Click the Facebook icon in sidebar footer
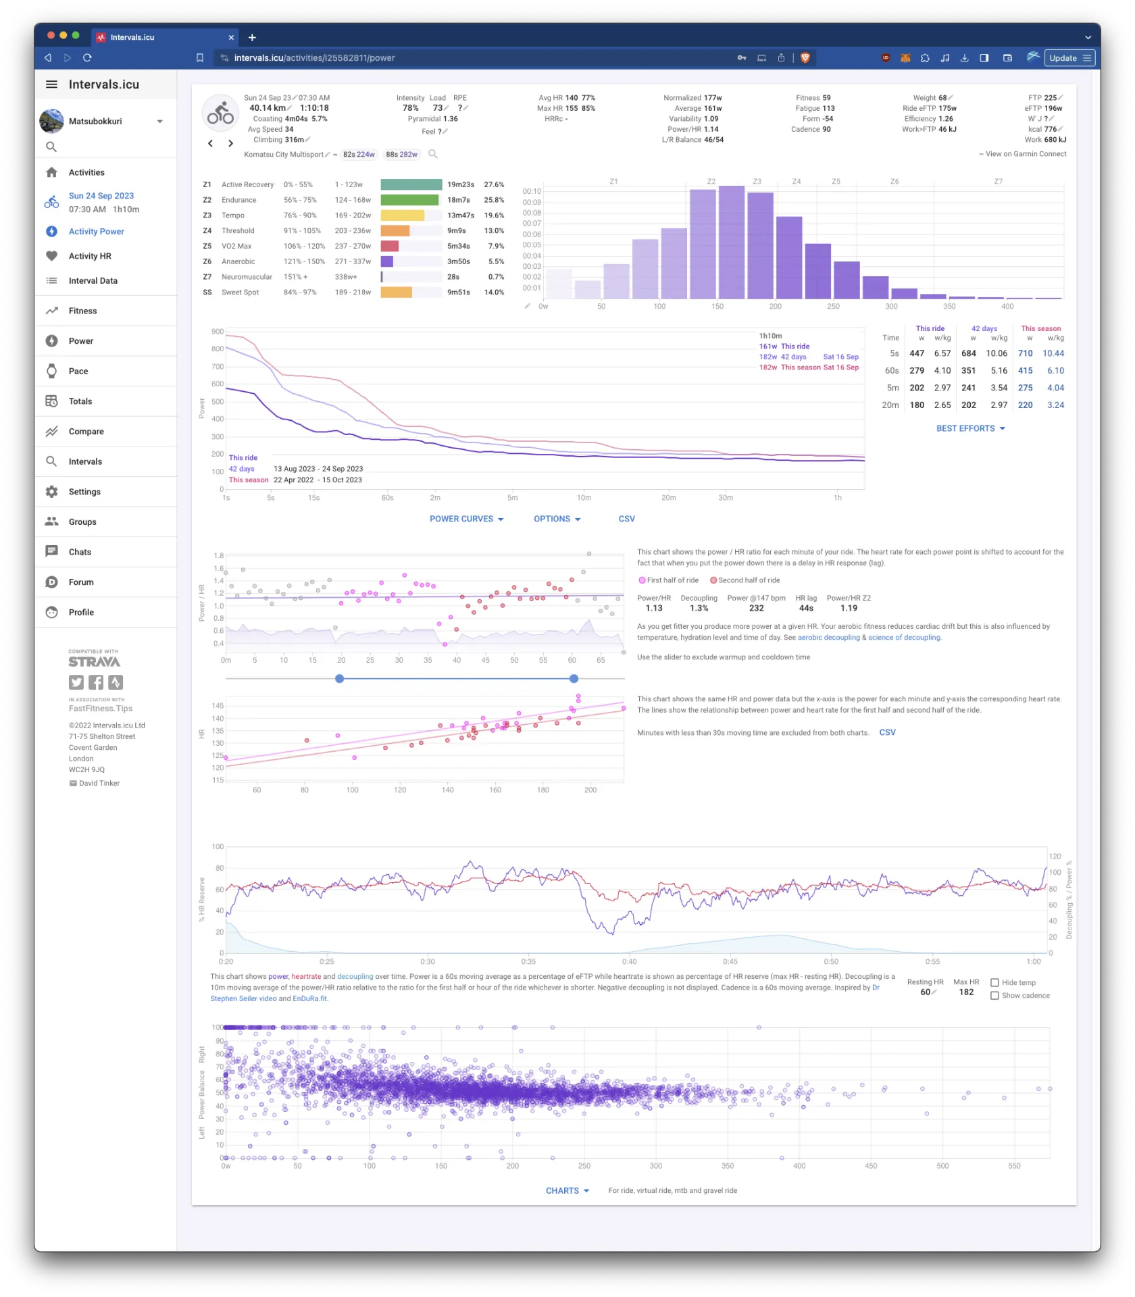The width and height of the screenshot is (1135, 1297). click(96, 682)
